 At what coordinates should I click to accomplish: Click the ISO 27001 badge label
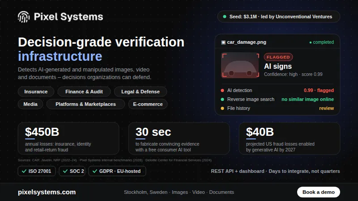click(40, 171)
